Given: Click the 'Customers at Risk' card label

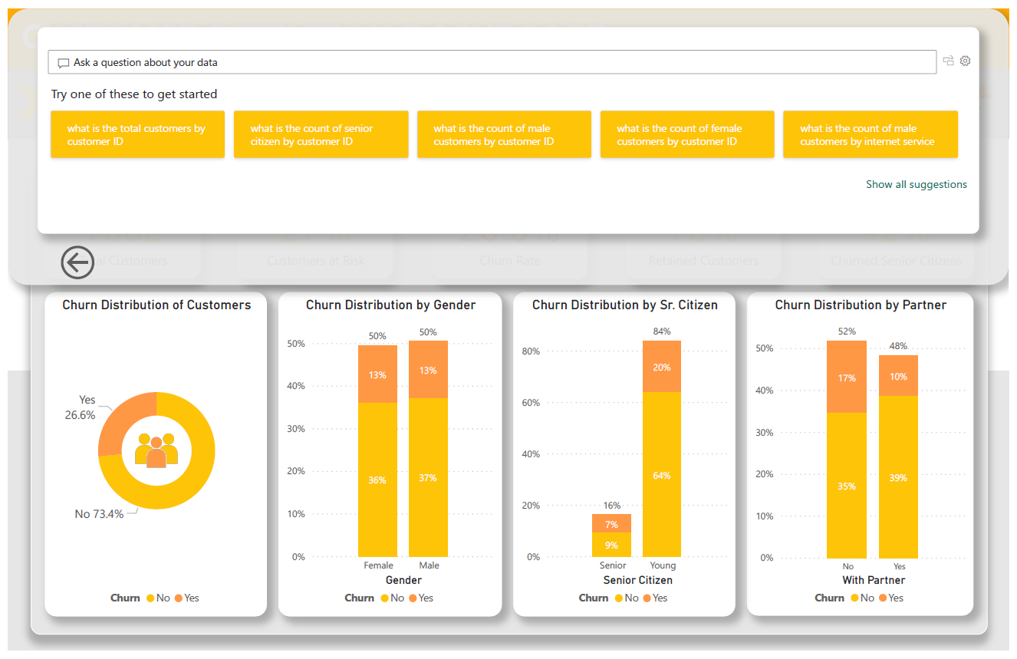Looking at the screenshot, I should point(314,261).
